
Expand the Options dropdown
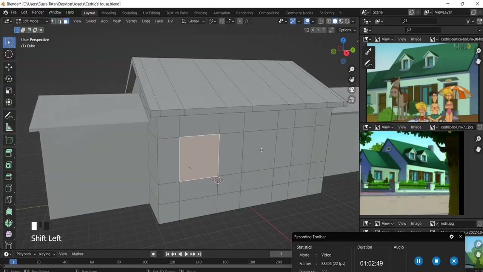[347, 30]
